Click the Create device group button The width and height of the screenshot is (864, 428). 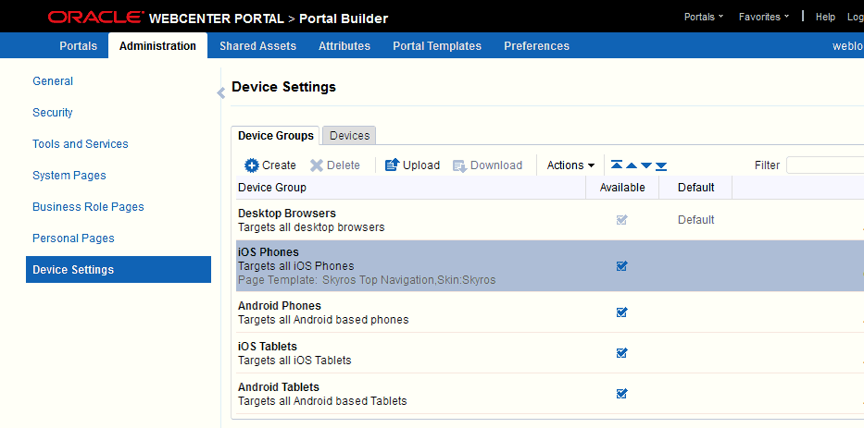pyautogui.click(x=270, y=165)
